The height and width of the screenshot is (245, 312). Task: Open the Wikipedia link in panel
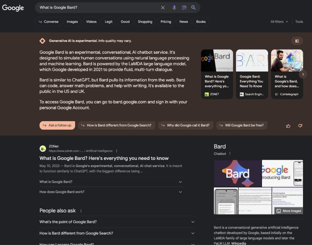pyautogui.click(x=239, y=243)
